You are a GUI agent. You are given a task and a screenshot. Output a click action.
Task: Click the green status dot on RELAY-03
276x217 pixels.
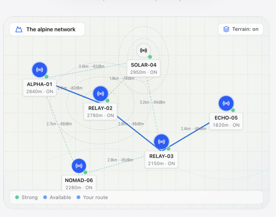coord(168,148)
